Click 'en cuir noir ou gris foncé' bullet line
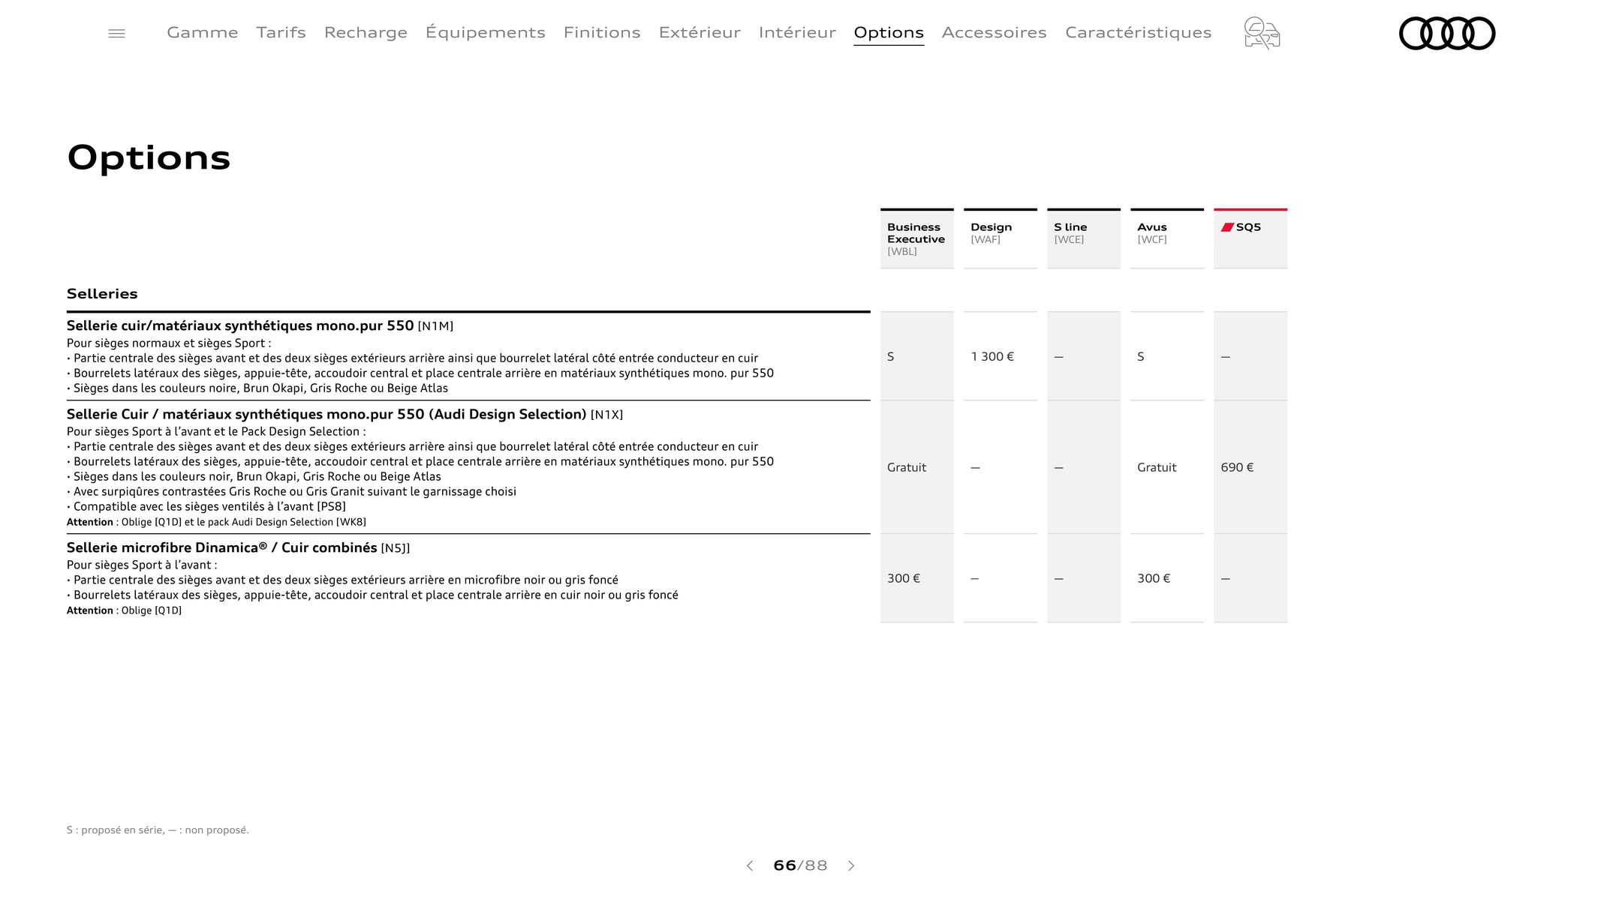1601x900 pixels. click(372, 595)
